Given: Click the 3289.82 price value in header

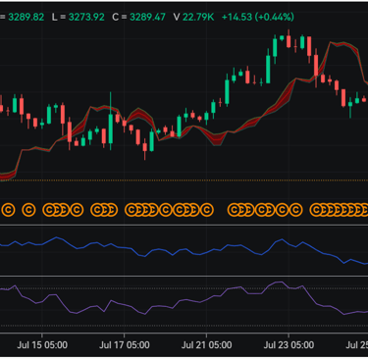Looking at the screenshot, I should (26, 17).
